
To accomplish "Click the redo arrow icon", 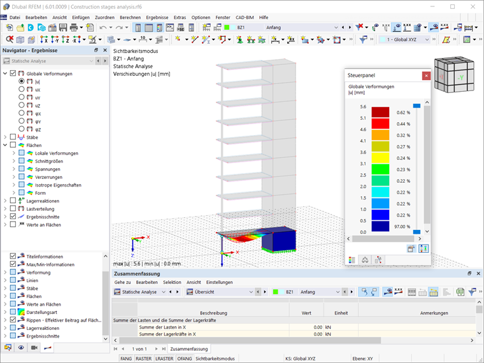I will click(x=119, y=27).
